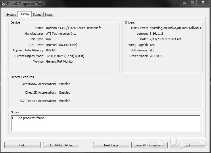
Task: Click the AGP Texture Acceleration 'Enabled' value
Action: 65,101
